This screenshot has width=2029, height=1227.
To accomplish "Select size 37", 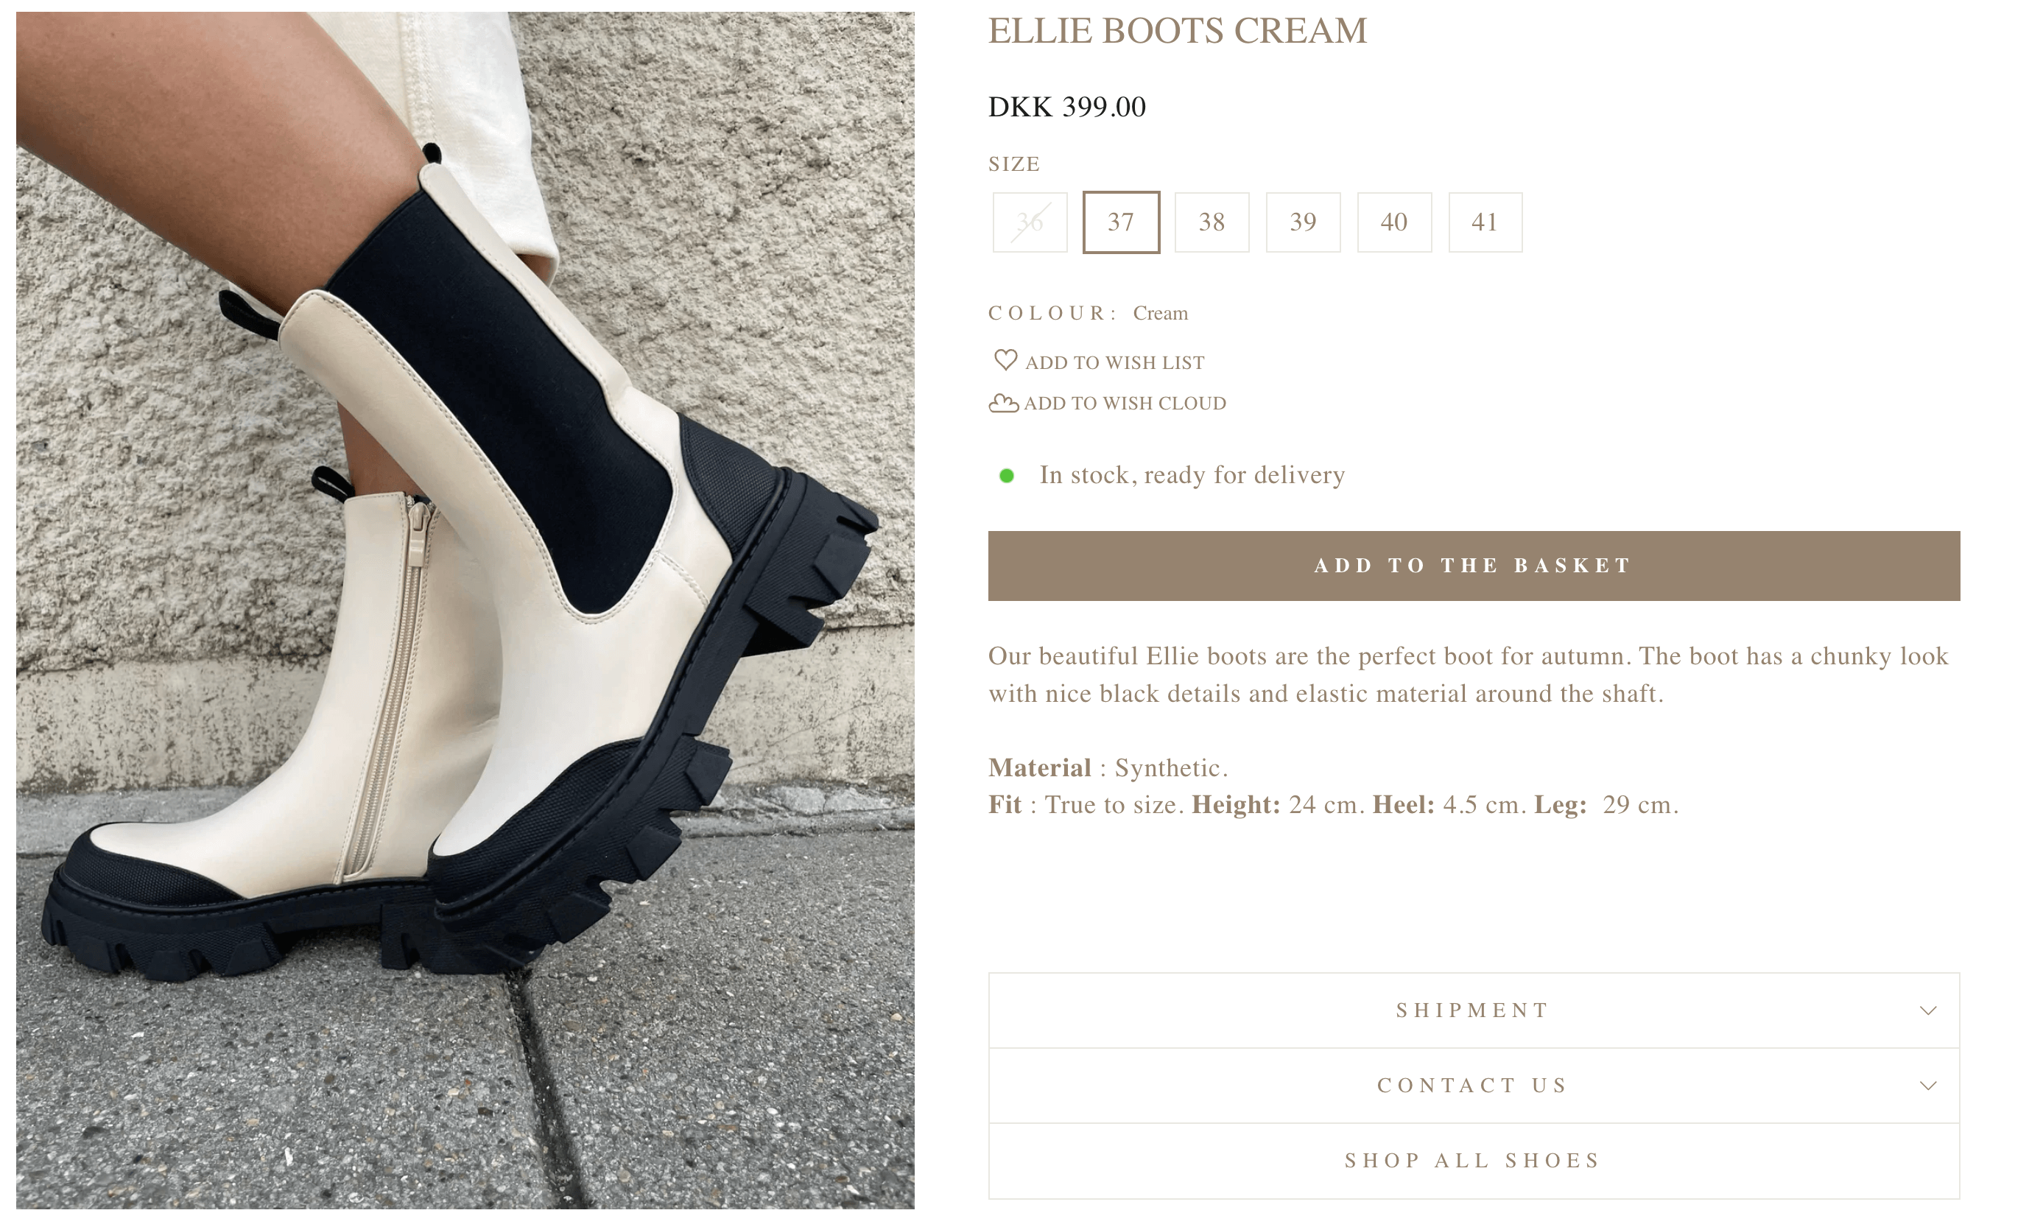I will pyautogui.click(x=1121, y=222).
